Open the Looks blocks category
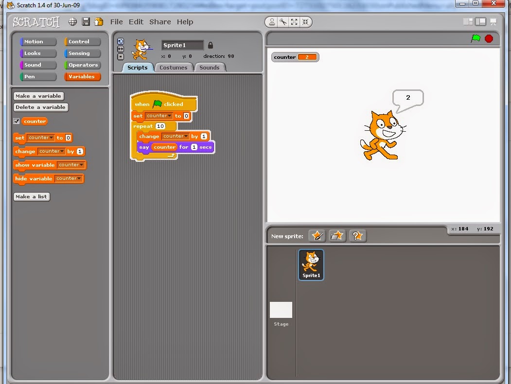 (x=38, y=53)
